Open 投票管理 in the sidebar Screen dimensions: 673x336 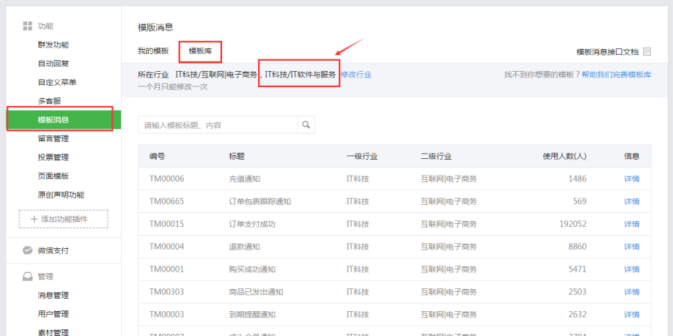tap(53, 157)
